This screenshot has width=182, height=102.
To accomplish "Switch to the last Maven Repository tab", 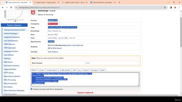I will tap(103, 2).
